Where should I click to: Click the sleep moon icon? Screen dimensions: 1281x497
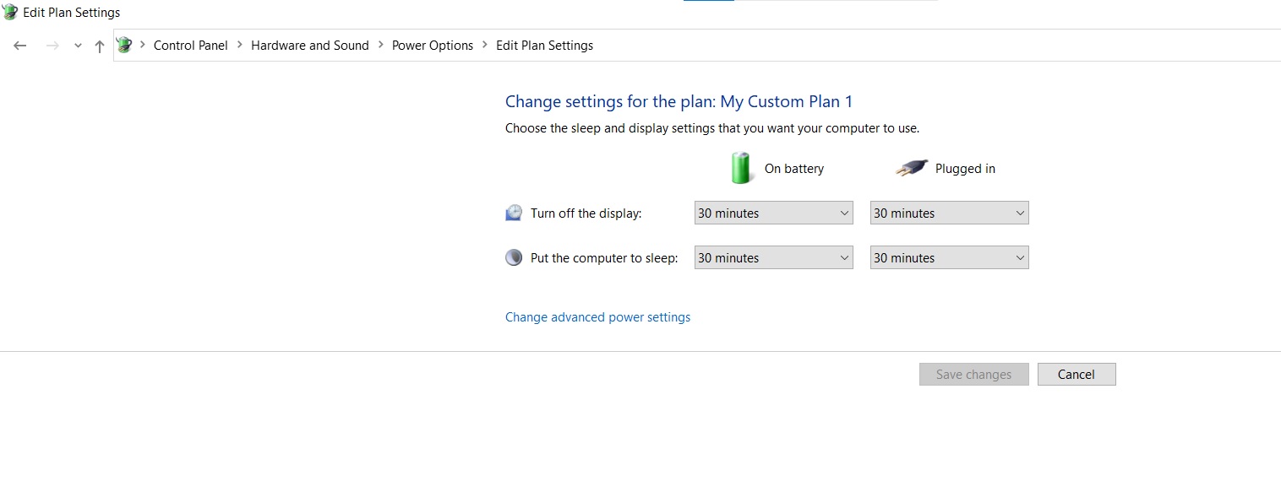point(514,258)
